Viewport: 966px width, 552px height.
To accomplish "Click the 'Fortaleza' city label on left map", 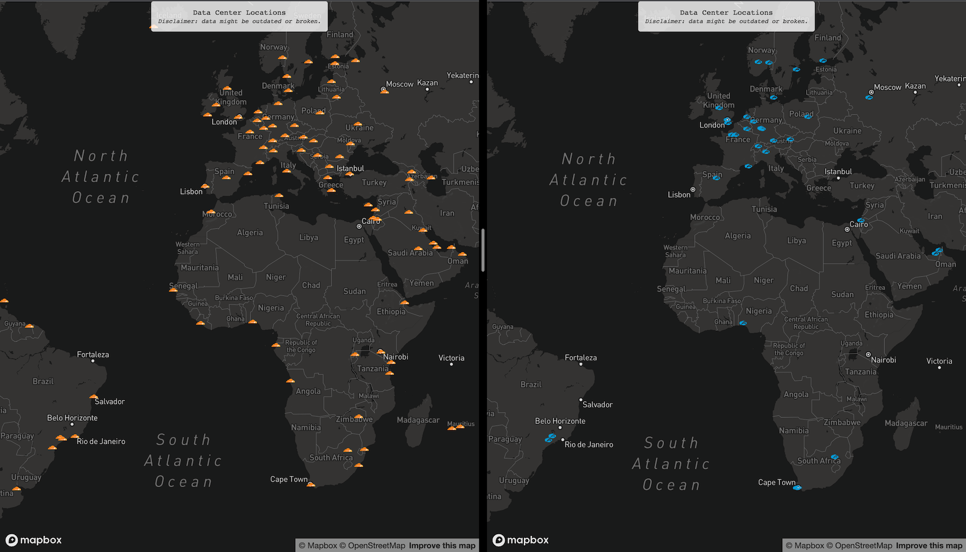I will click(x=93, y=354).
